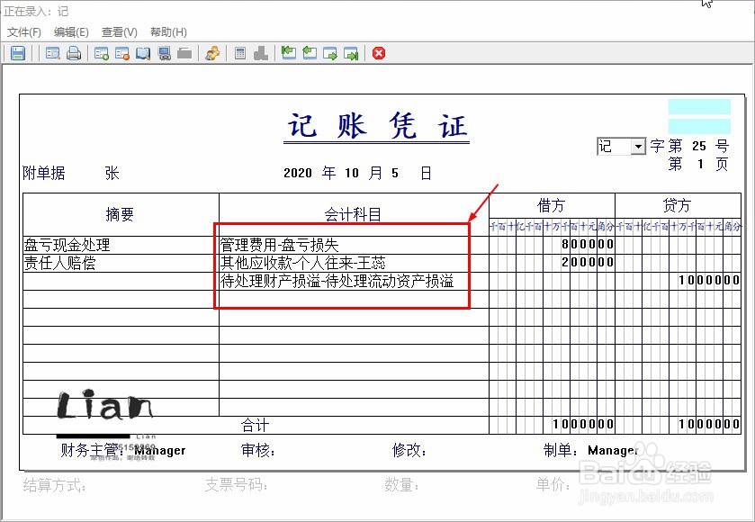The image size is (755, 522).
Task: Select account cell 待处理财产损溢-待处理流动资产损溢
Action: click(x=354, y=281)
